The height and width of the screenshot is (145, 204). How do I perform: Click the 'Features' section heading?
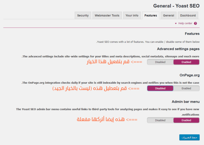(192, 34)
